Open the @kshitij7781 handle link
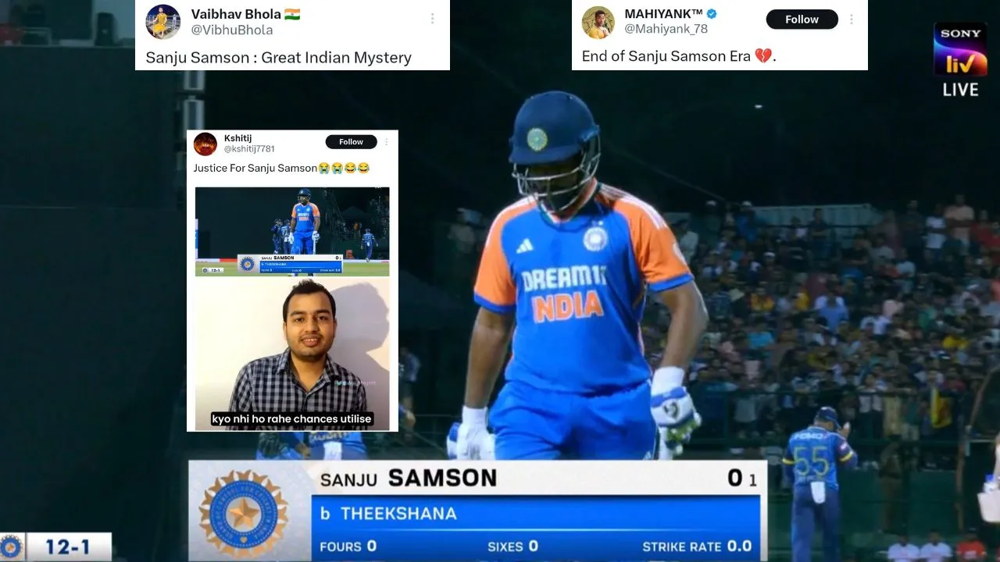Viewport: 1000px width, 562px height. click(x=249, y=149)
